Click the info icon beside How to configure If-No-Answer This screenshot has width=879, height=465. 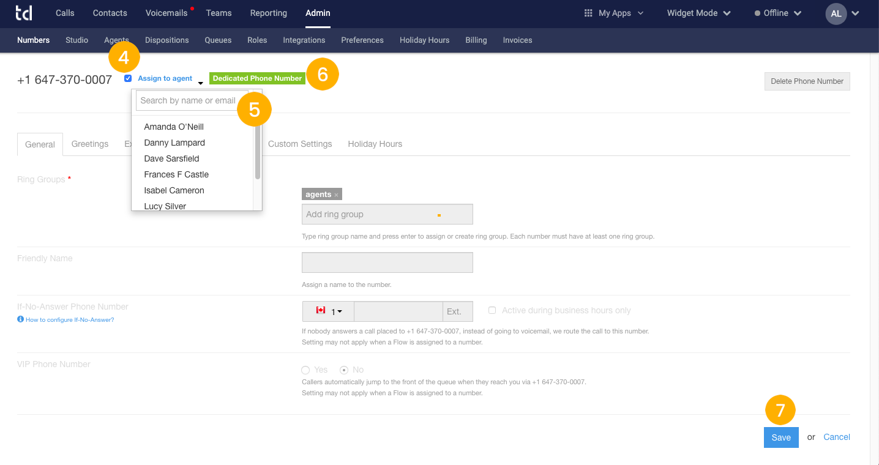pyautogui.click(x=20, y=319)
